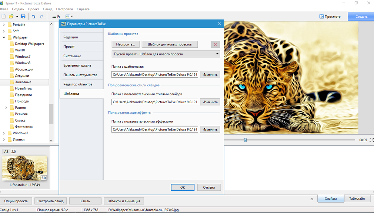Select the Фантастика folder

click(x=24, y=127)
